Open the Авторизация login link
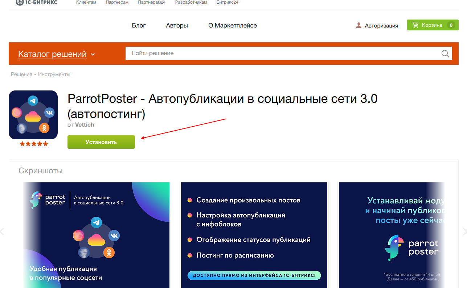Viewport: 467px width, 288px height. tap(381, 25)
